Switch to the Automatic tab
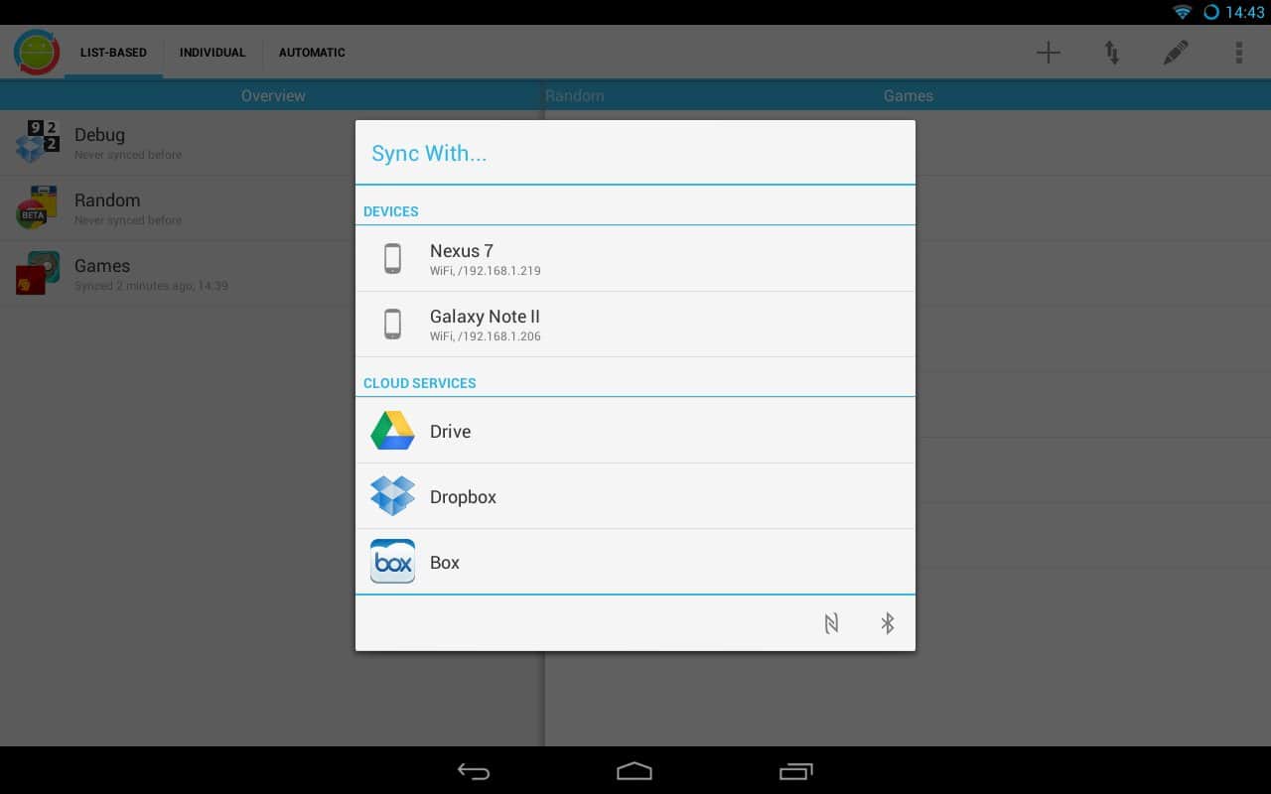The height and width of the screenshot is (794, 1271). [x=312, y=53]
